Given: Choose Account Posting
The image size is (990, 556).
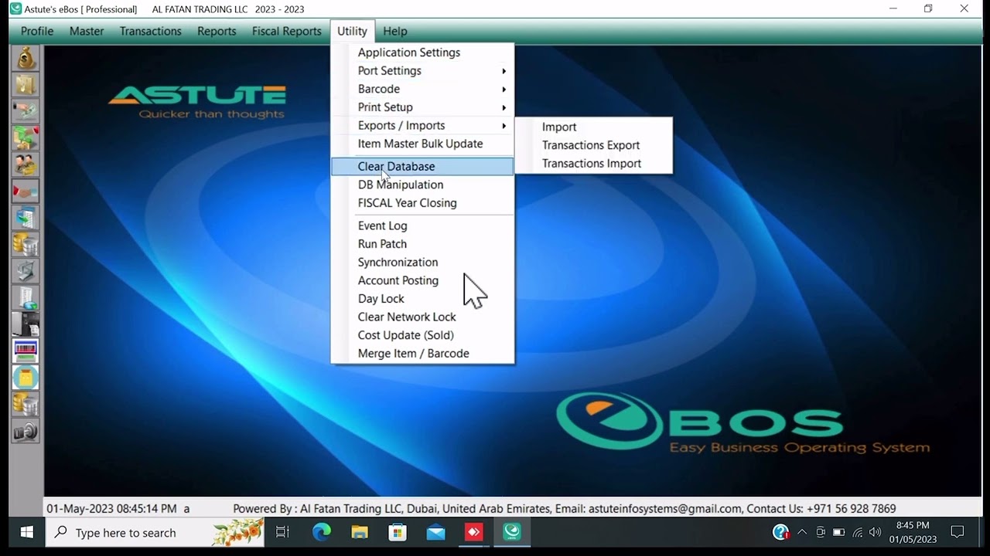Looking at the screenshot, I should pos(422,280).
